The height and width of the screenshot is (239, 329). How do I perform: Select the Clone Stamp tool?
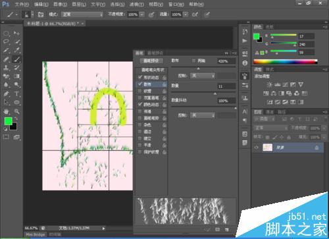pos(6,68)
